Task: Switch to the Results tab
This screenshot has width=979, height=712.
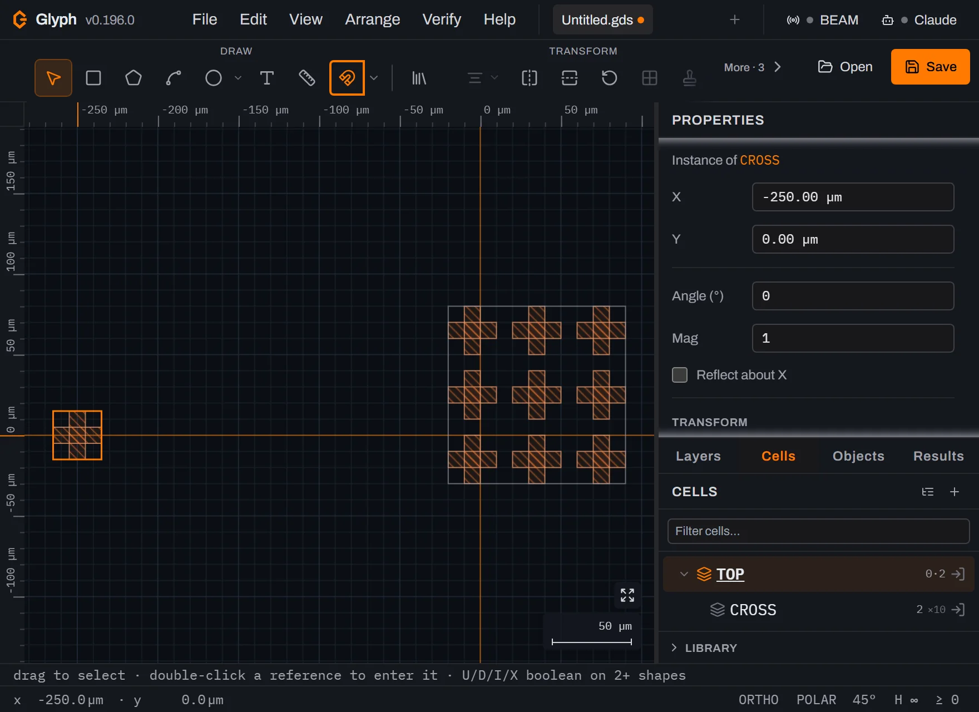Action: (x=938, y=456)
